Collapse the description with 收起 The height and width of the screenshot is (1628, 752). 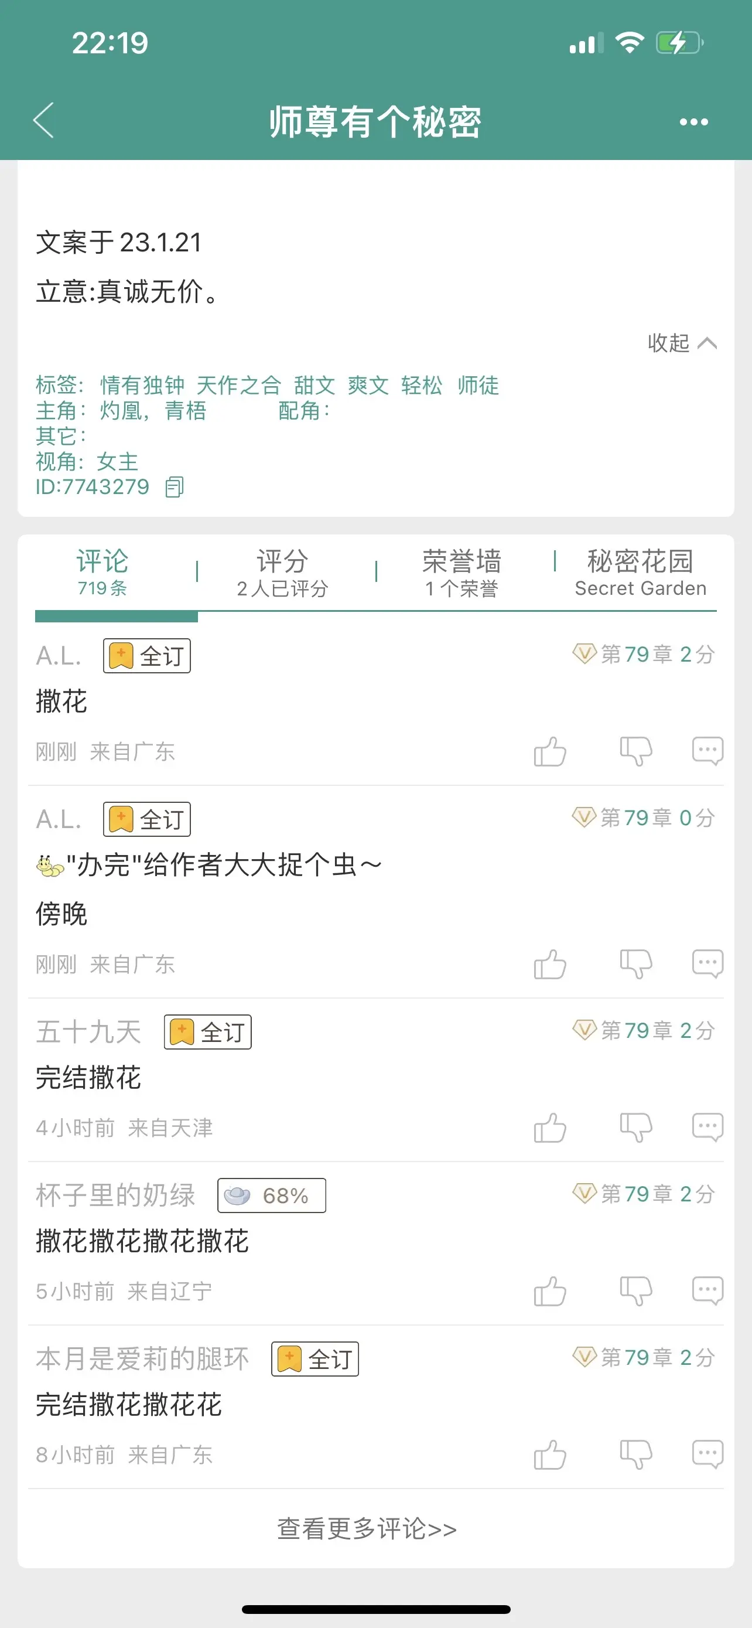tap(682, 343)
